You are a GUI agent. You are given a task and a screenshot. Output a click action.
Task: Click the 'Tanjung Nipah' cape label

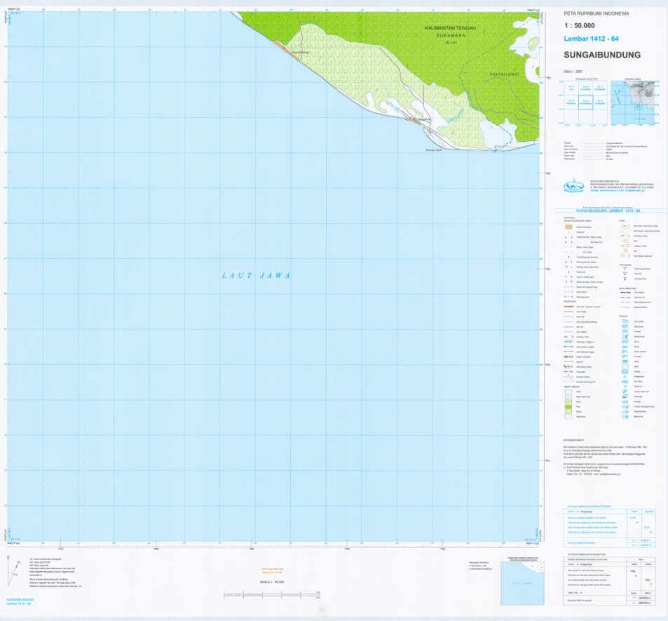pos(434,150)
